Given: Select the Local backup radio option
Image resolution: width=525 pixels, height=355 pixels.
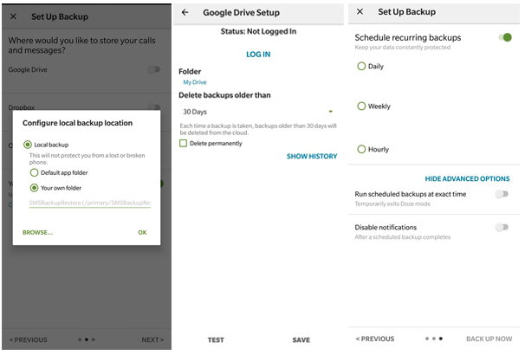Looking at the screenshot, I should click(x=28, y=145).
